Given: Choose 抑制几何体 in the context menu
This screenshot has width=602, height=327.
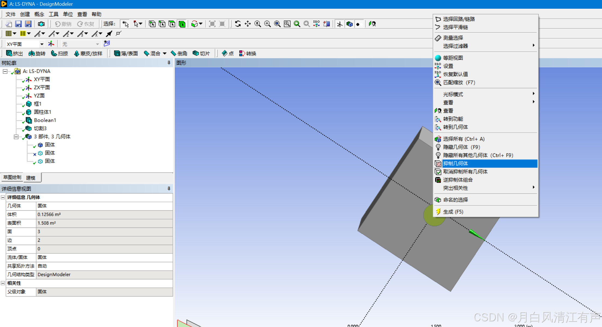Looking at the screenshot, I should tap(455, 163).
